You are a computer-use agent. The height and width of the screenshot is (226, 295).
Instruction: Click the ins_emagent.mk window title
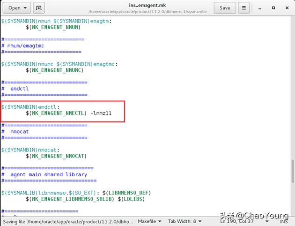coord(147,5)
